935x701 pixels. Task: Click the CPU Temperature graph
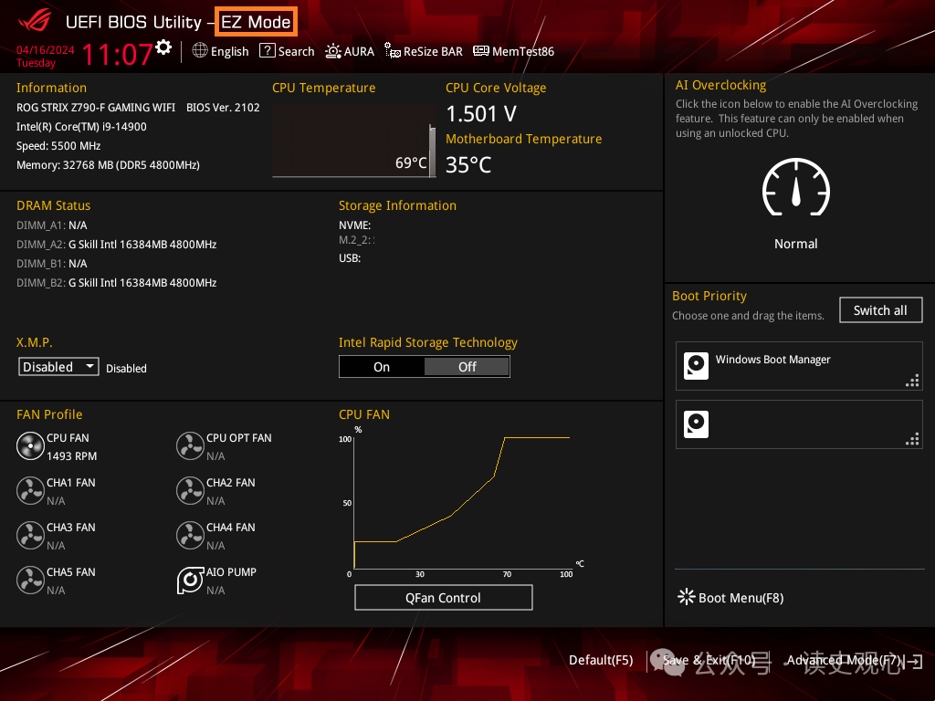pyautogui.click(x=354, y=141)
